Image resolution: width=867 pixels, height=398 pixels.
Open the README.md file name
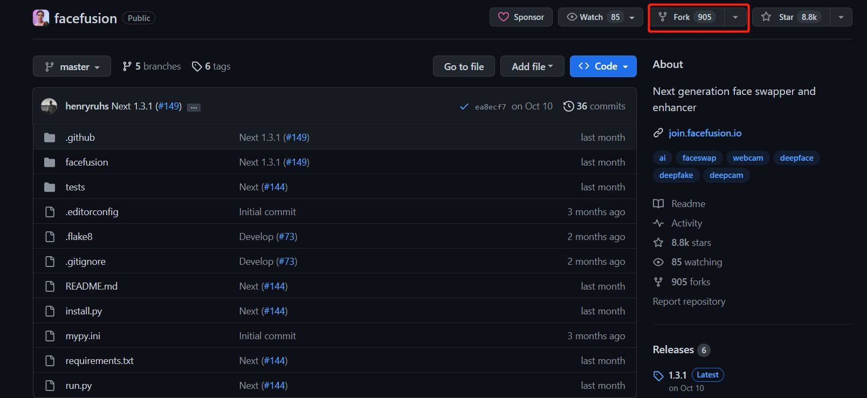point(92,286)
